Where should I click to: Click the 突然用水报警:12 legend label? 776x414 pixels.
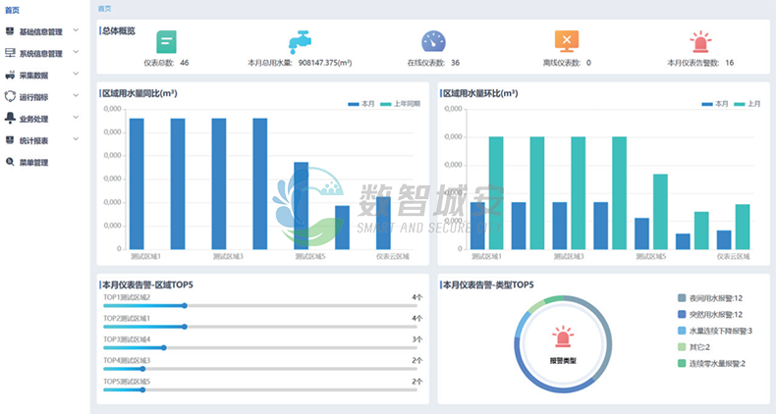(716, 314)
